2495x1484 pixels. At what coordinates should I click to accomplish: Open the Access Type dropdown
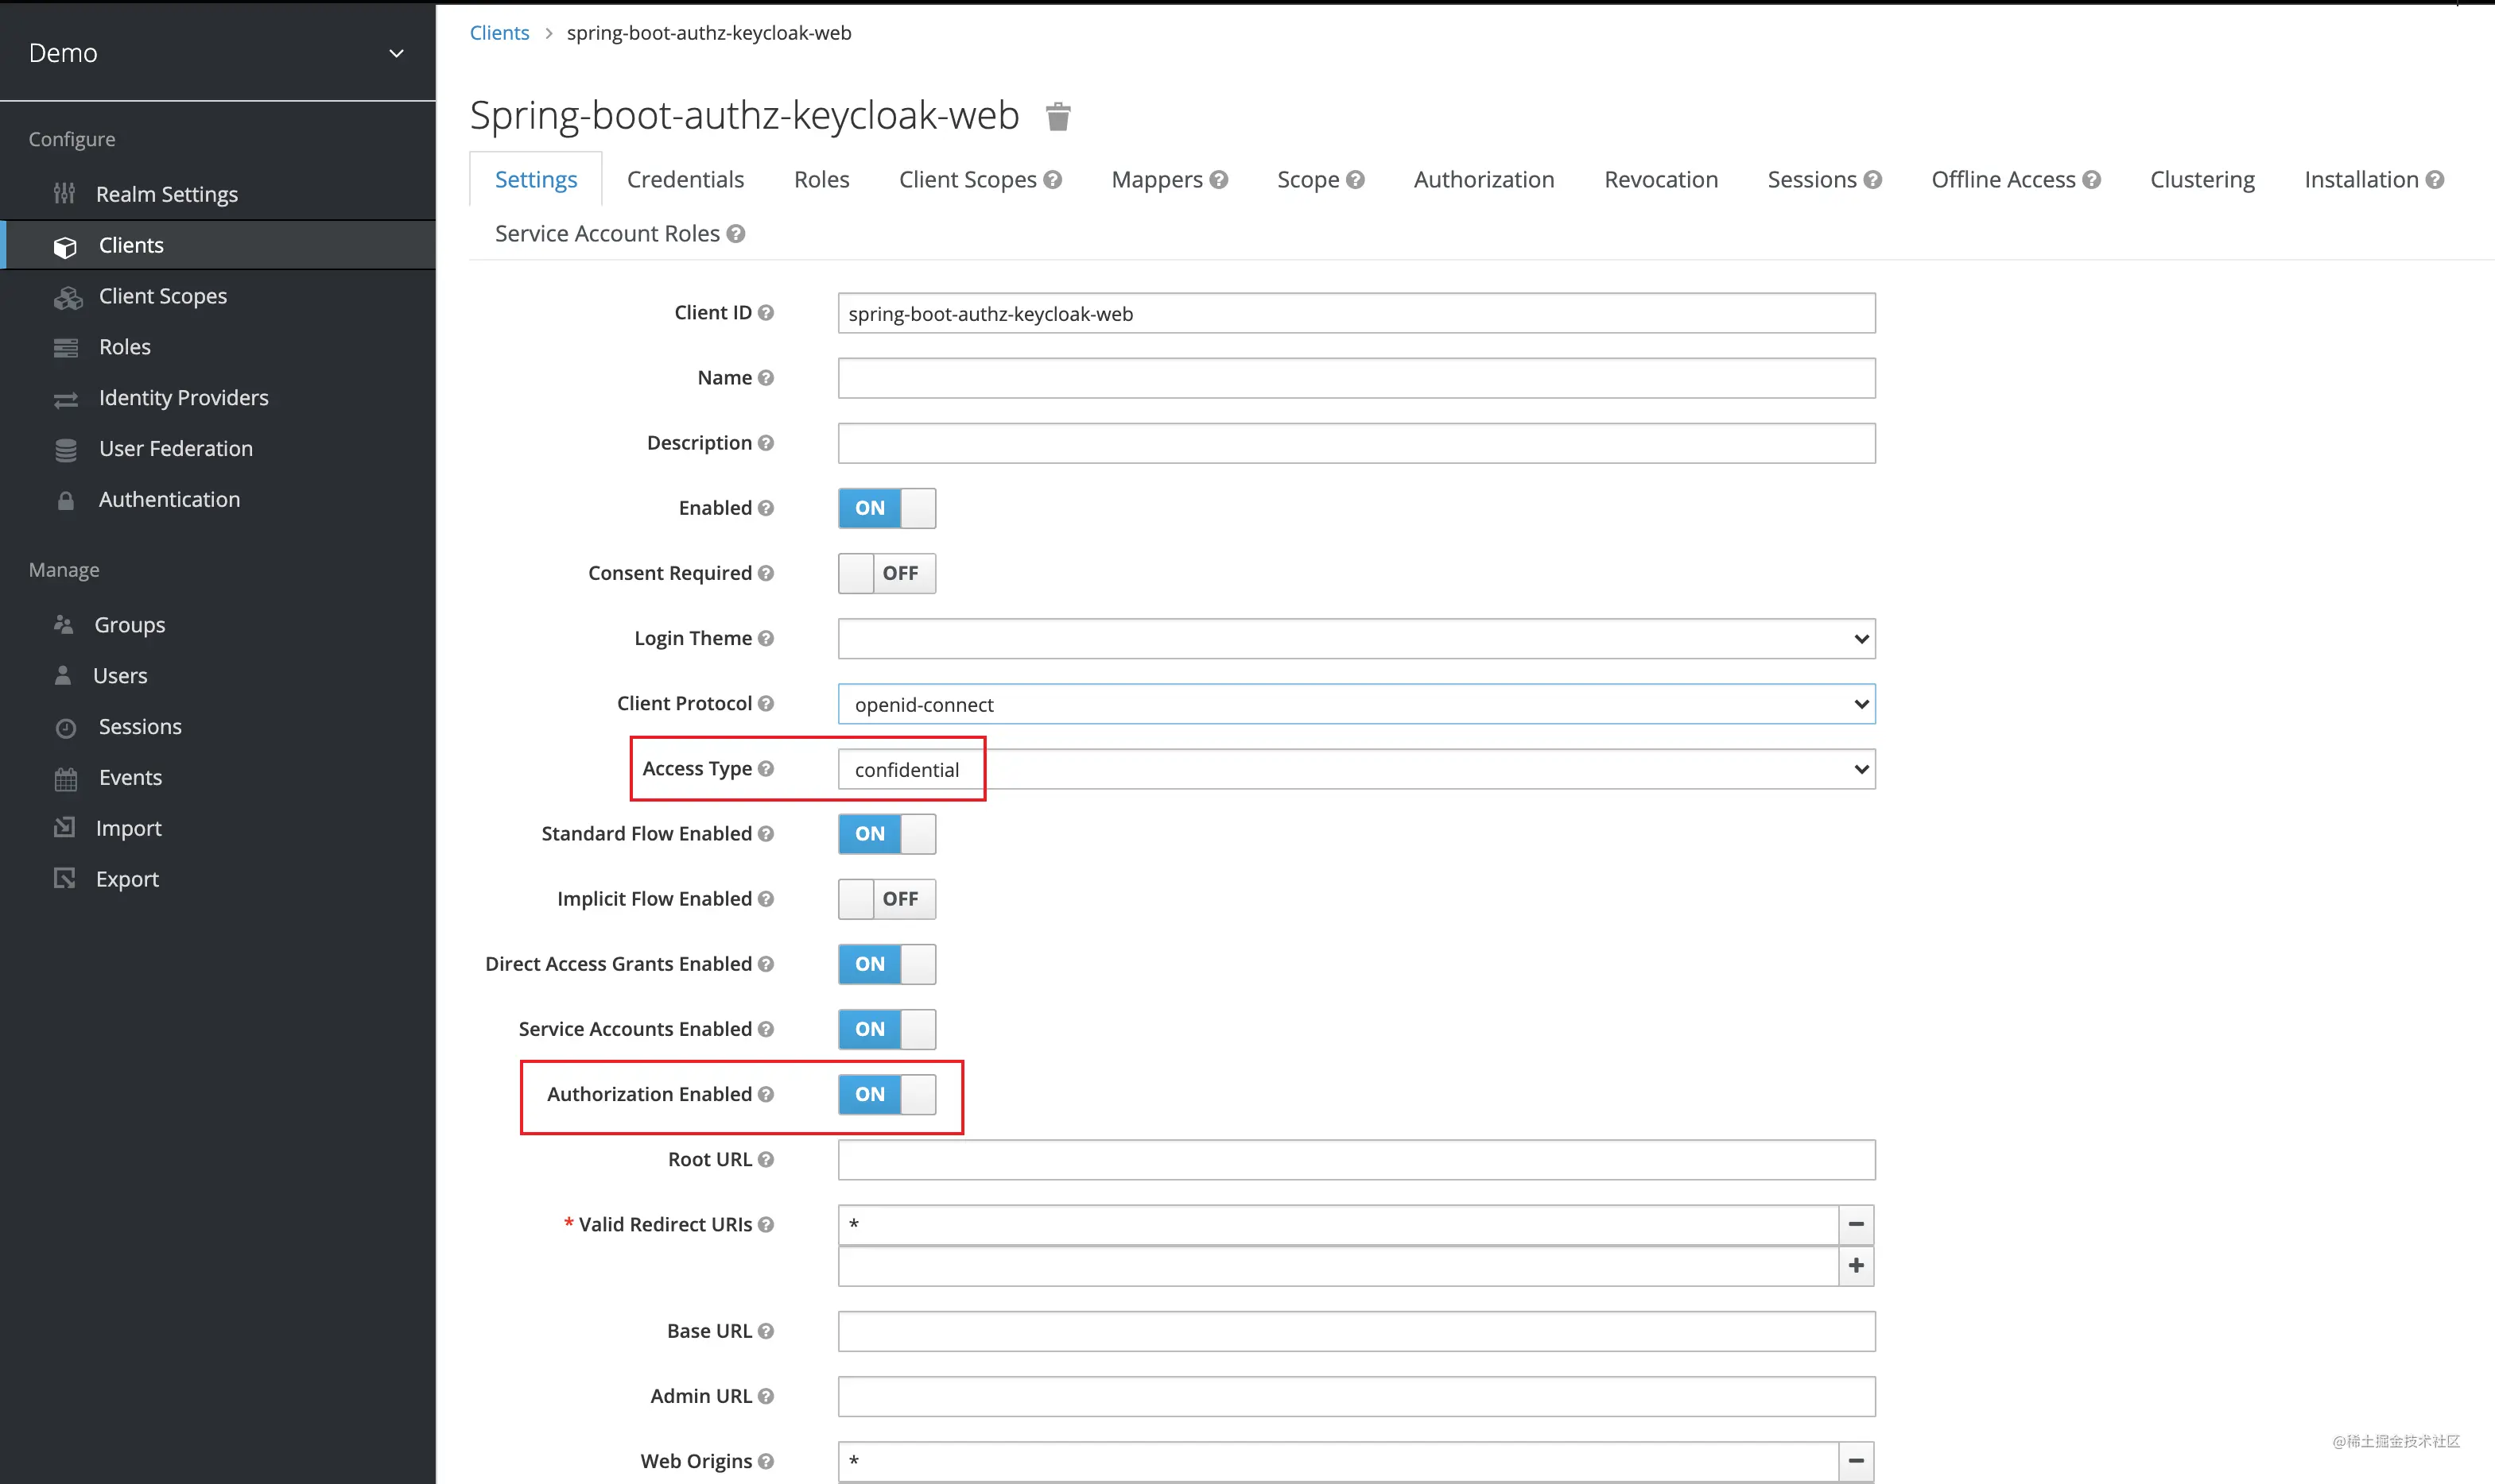coord(1356,769)
